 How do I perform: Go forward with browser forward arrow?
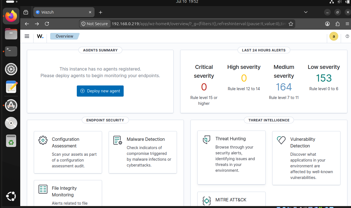click(37, 24)
